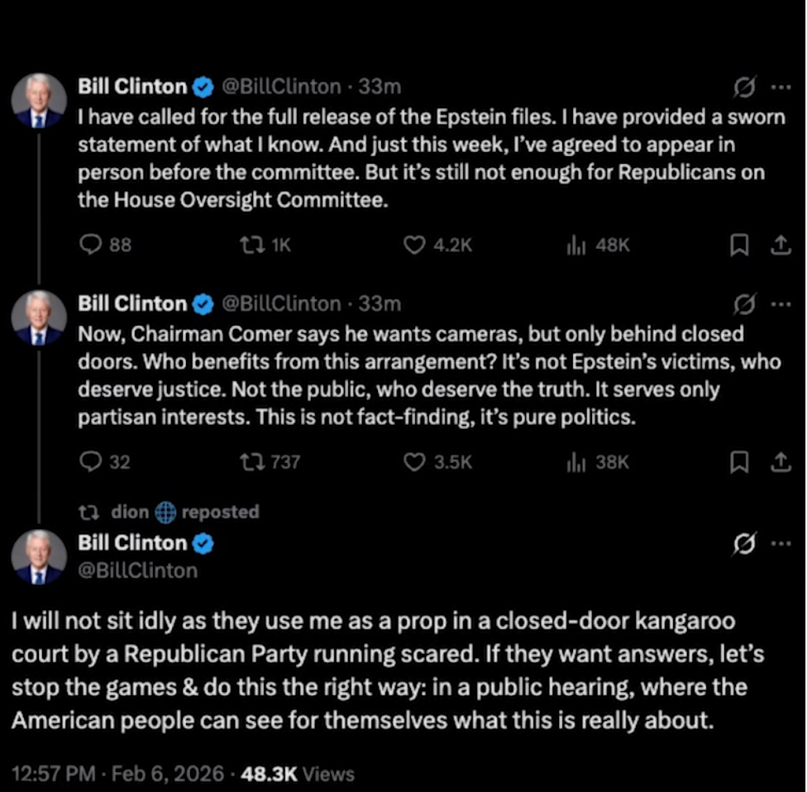Like the tweet with 3.5K likes
Image resolution: width=807 pixels, height=792 pixels.
pyautogui.click(x=413, y=462)
